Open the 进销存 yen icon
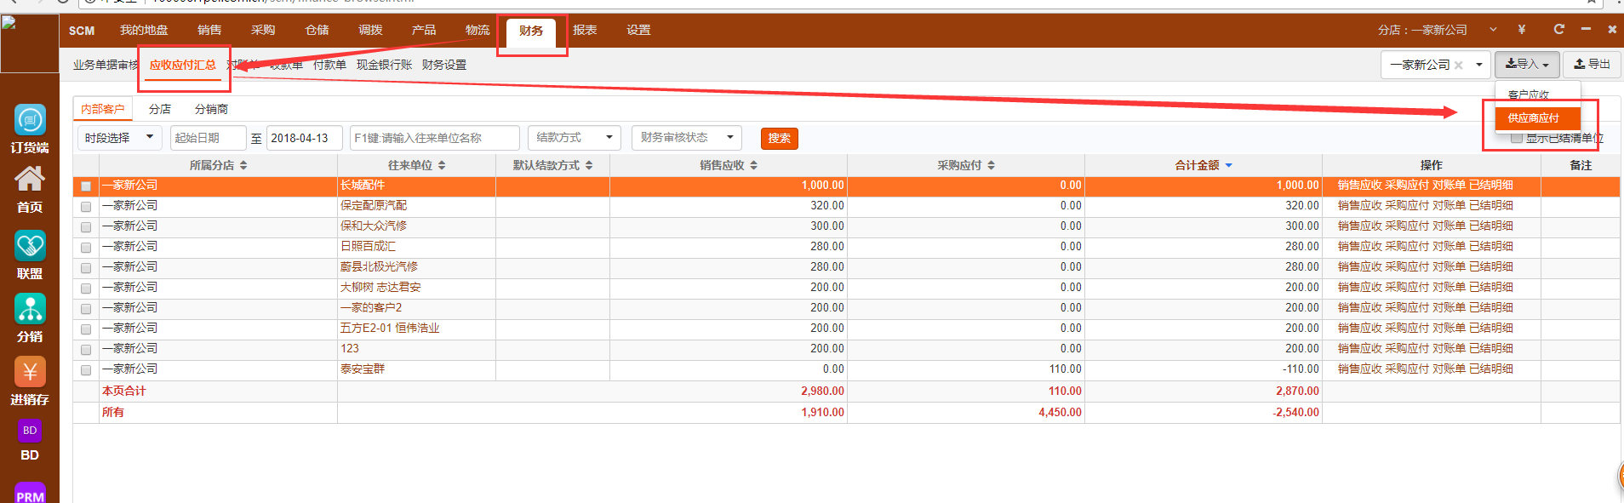 (30, 372)
